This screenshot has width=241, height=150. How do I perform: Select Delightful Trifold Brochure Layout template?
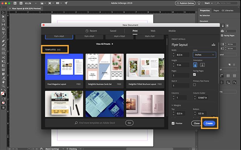click(x=145, y=71)
